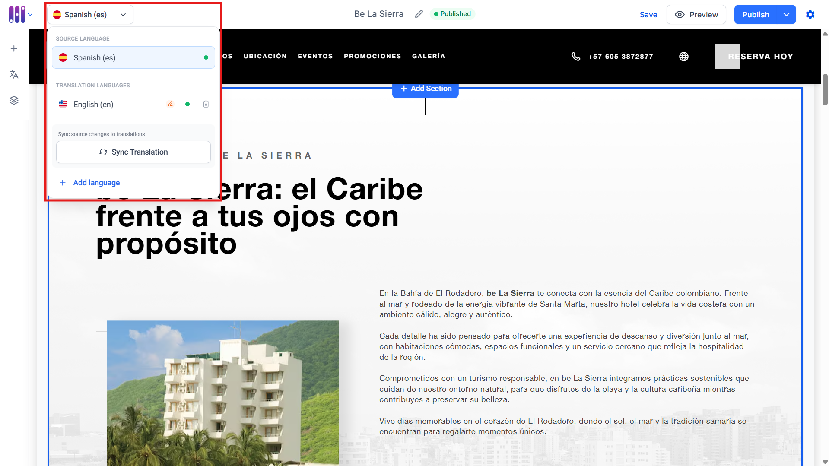
Task: Select paragraph starting 'Comprometidos con un turismo'
Action: coord(564,389)
